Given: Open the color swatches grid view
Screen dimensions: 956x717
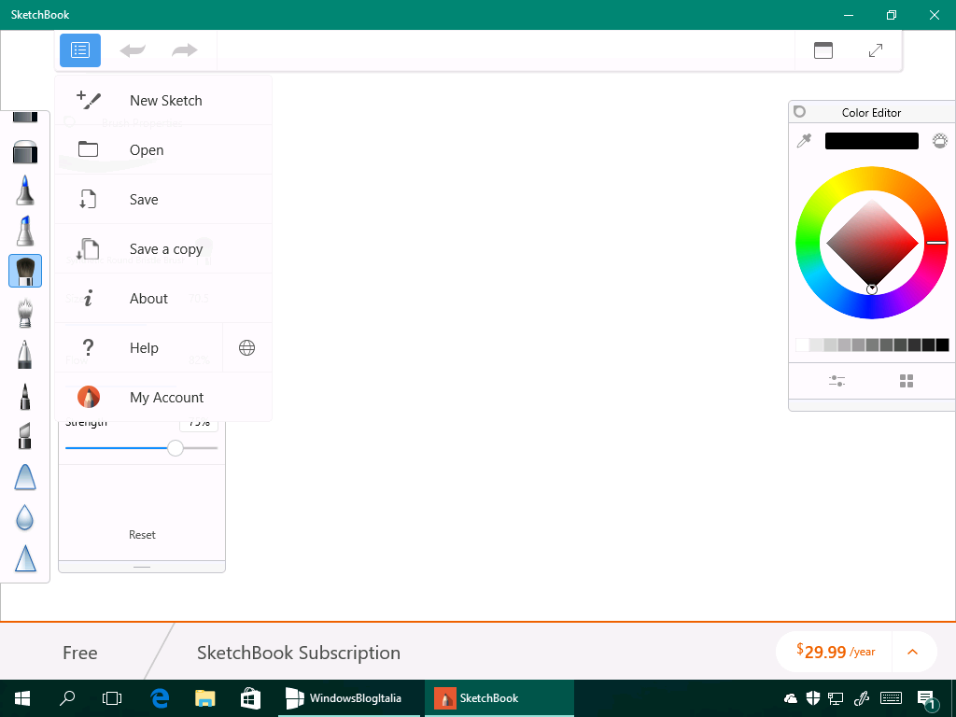Looking at the screenshot, I should [x=907, y=381].
